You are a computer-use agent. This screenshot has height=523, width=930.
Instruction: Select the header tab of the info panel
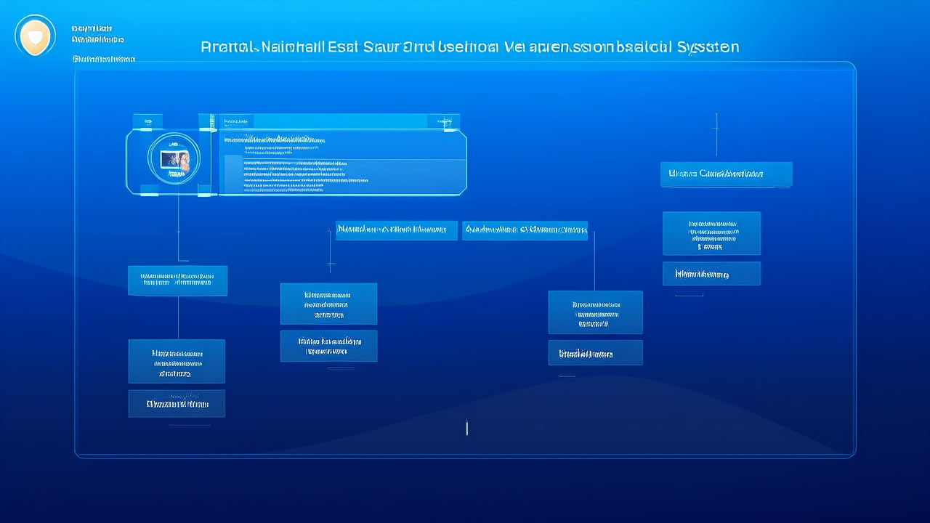tap(236, 121)
